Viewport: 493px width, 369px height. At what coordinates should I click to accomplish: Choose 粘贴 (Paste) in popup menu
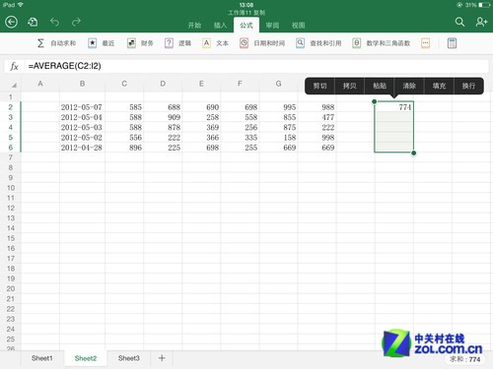click(x=380, y=86)
